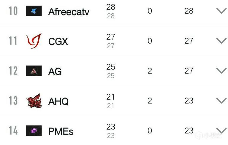Open the AHQ team name
228x145 pixels.
(x=58, y=101)
